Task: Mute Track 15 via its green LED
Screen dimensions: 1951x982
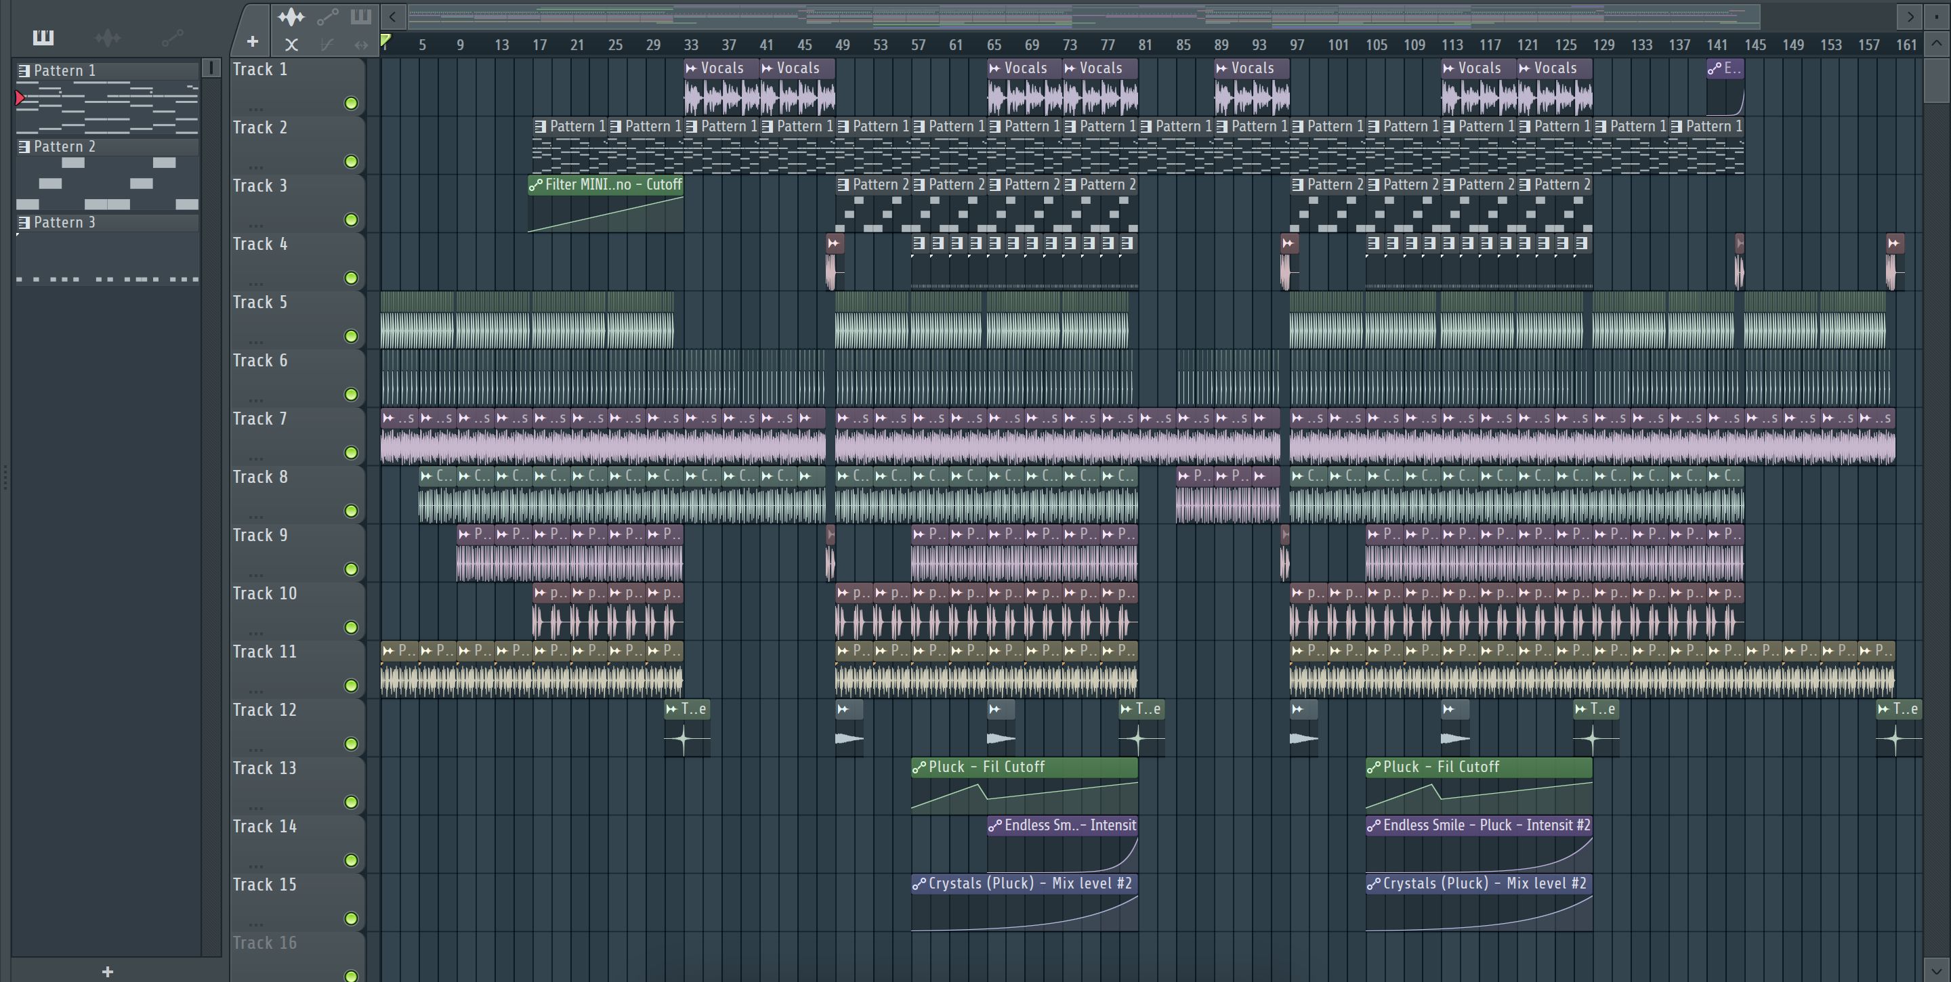Action: 351,918
